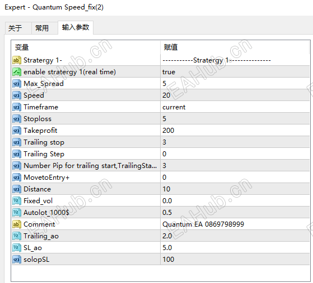The image size is (313, 283).
Task: Select the 输入参数 tab
Action: [76, 27]
